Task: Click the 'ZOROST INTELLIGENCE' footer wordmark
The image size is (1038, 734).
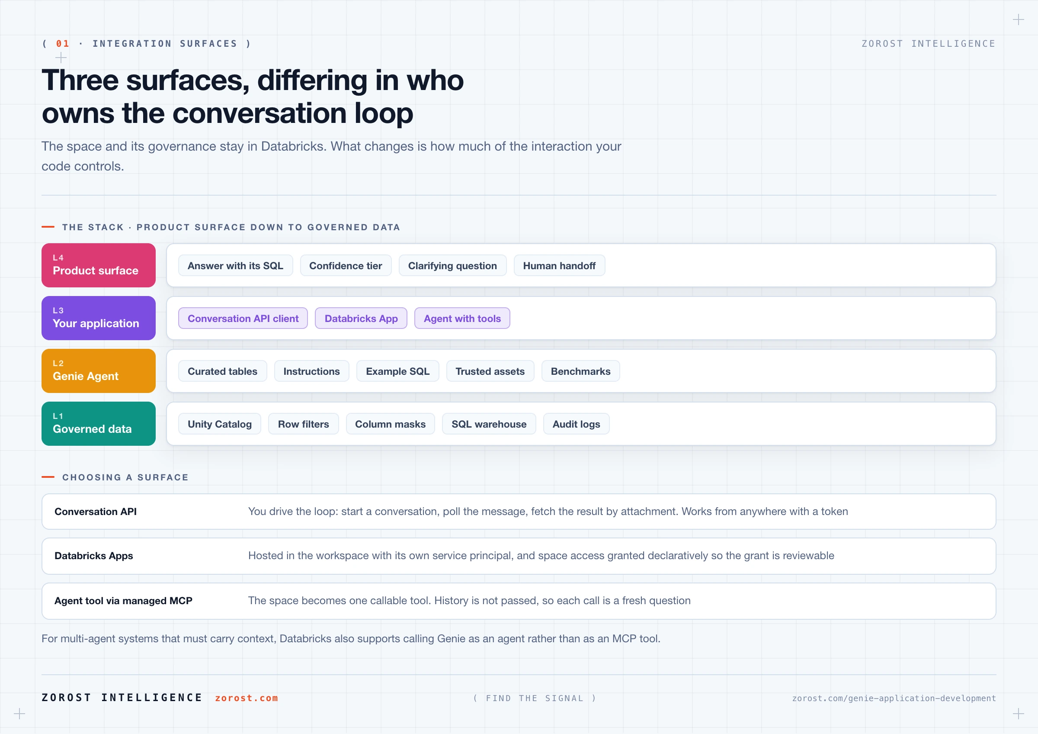Action: coord(122,698)
